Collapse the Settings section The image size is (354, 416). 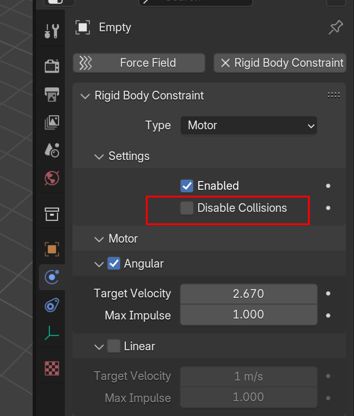[99, 156]
